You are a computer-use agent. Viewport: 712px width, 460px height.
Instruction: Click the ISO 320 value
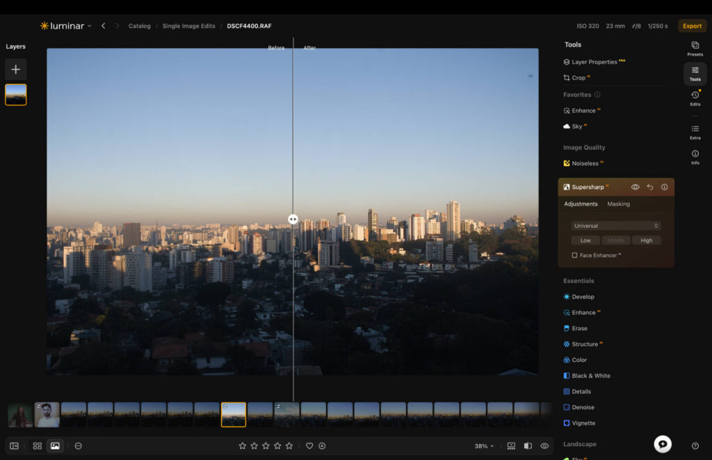tap(588, 26)
